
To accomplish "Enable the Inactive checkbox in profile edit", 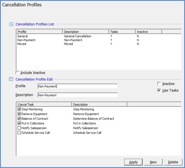I will tap(159, 84).
